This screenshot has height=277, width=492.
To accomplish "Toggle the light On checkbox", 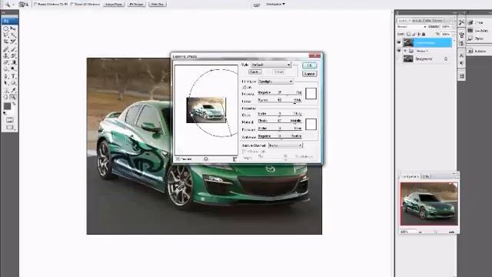I will click(x=244, y=87).
